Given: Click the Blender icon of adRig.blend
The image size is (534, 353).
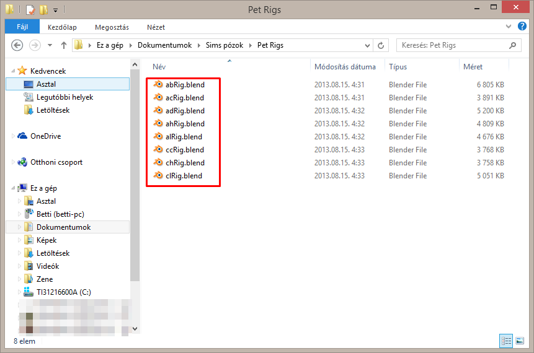Looking at the screenshot, I should click(x=158, y=110).
